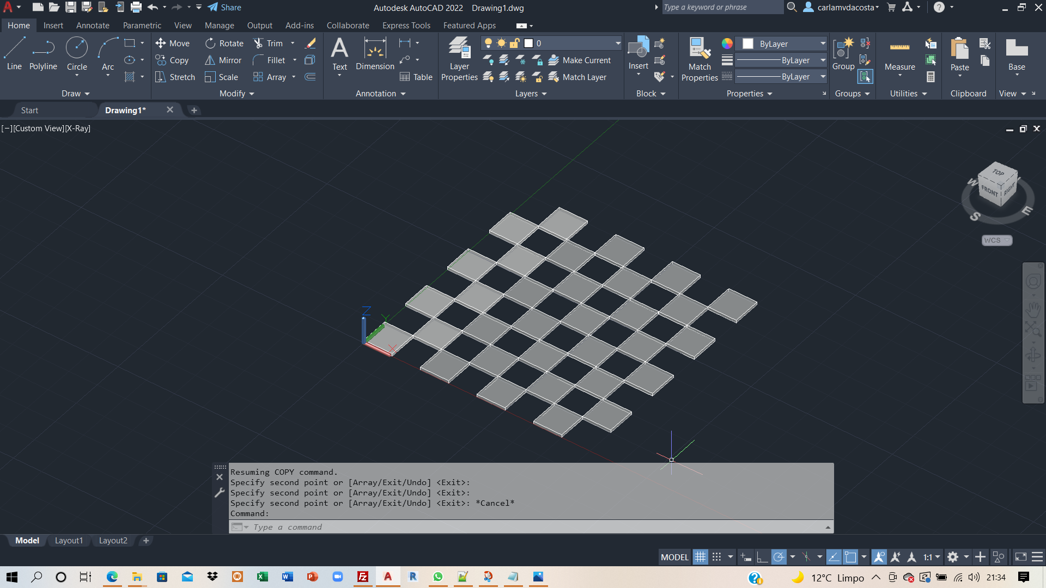Viewport: 1046px width, 588px height.
Task: Activate the Stretch command
Action: click(x=175, y=77)
